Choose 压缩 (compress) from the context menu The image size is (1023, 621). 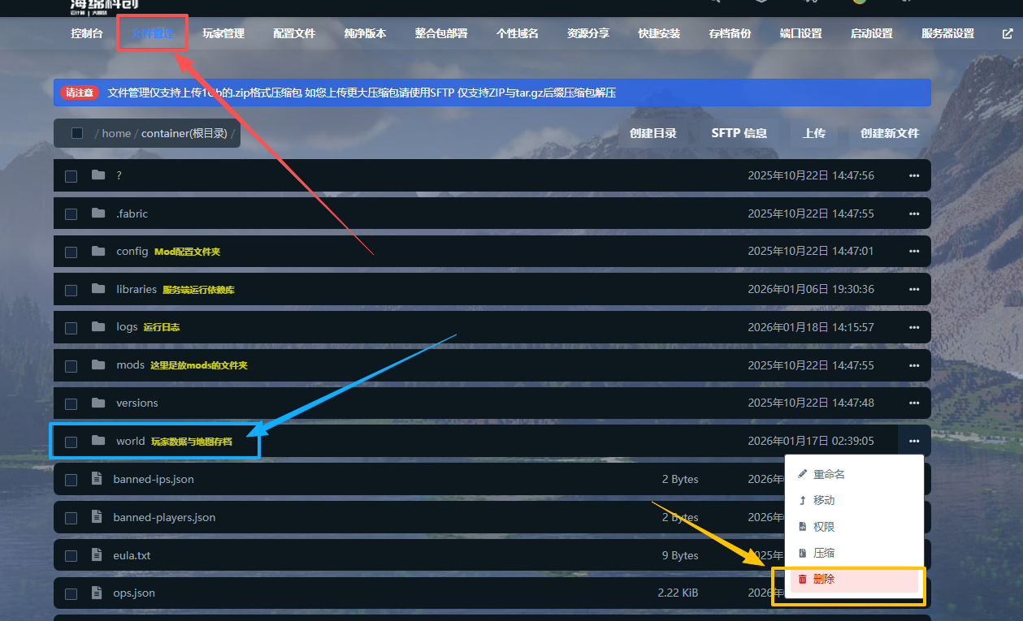[x=823, y=553]
